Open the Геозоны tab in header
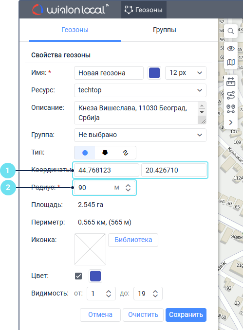Screen dimensions: 243x330 coord(144,10)
